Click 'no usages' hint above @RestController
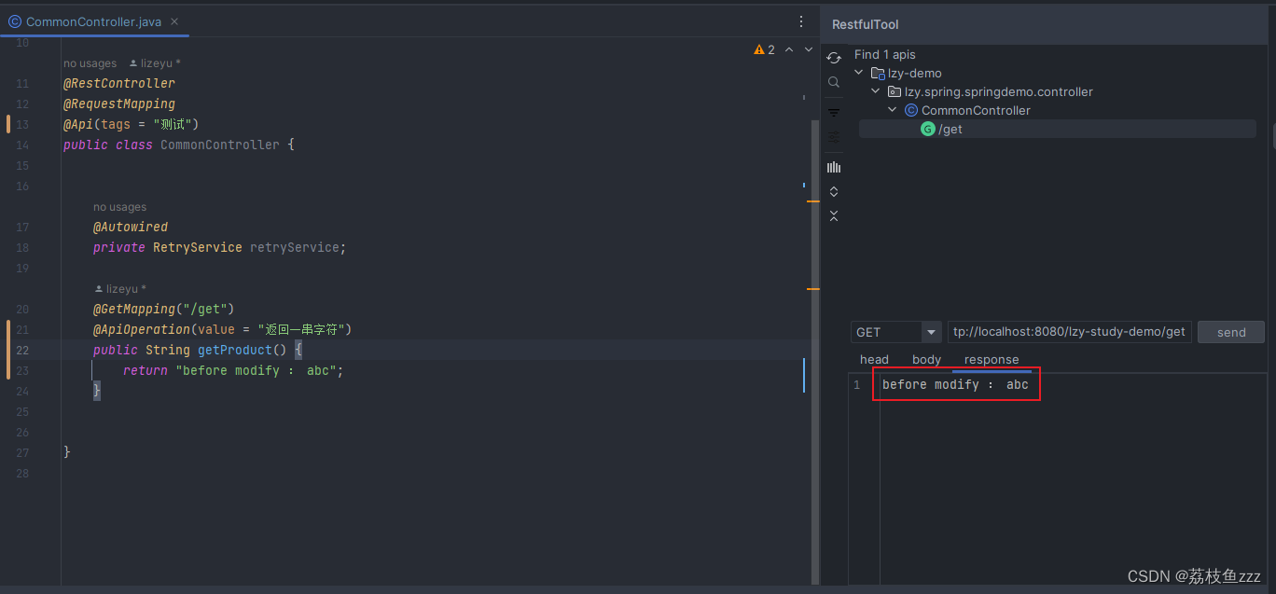 (x=90, y=63)
